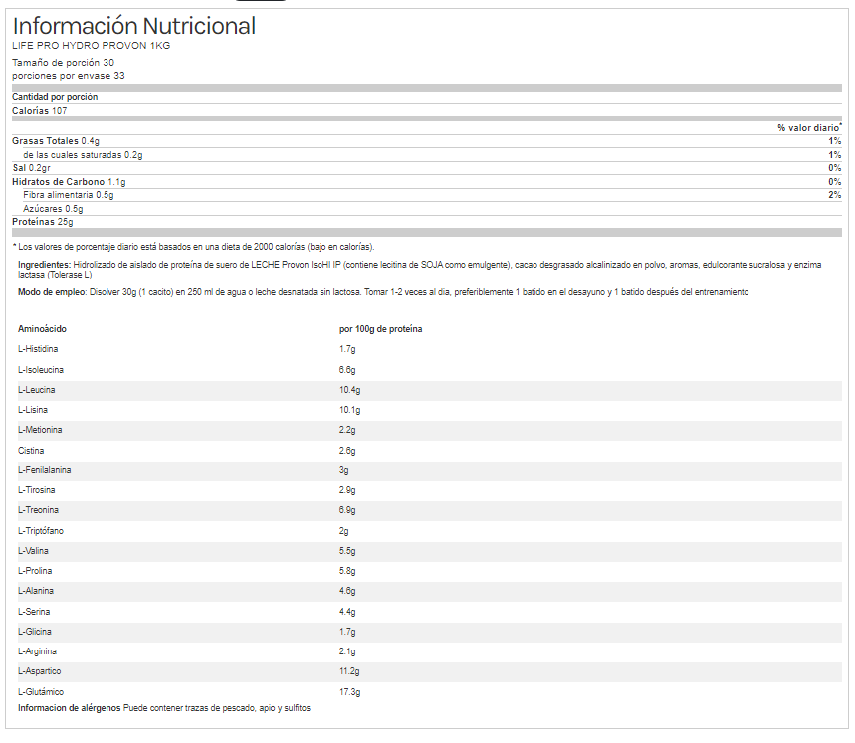Click the LIFE PRO HYDRO PROVON 1KG title
Viewport: 855px width, 743px height.
tap(91, 46)
